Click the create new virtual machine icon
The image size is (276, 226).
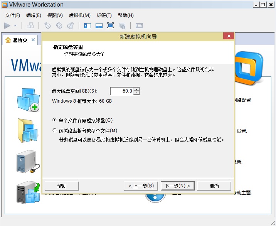click(x=29, y=100)
